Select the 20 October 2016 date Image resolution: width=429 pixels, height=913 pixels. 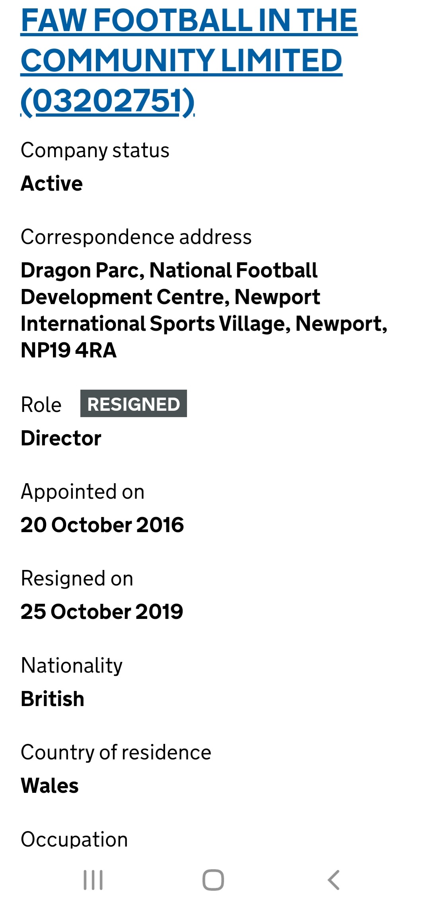click(x=102, y=525)
